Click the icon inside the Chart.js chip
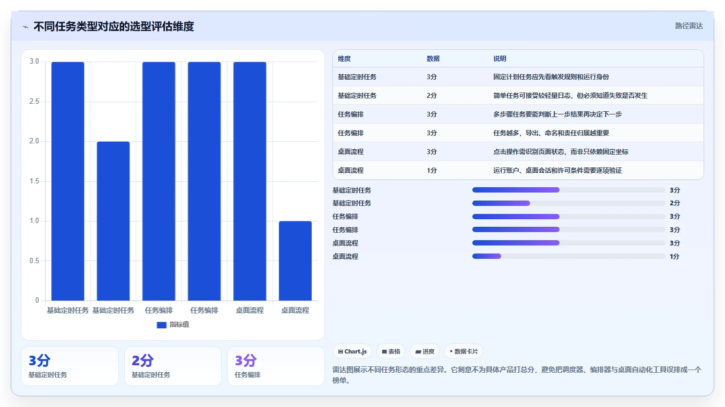725x407 pixels. [341, 352]
